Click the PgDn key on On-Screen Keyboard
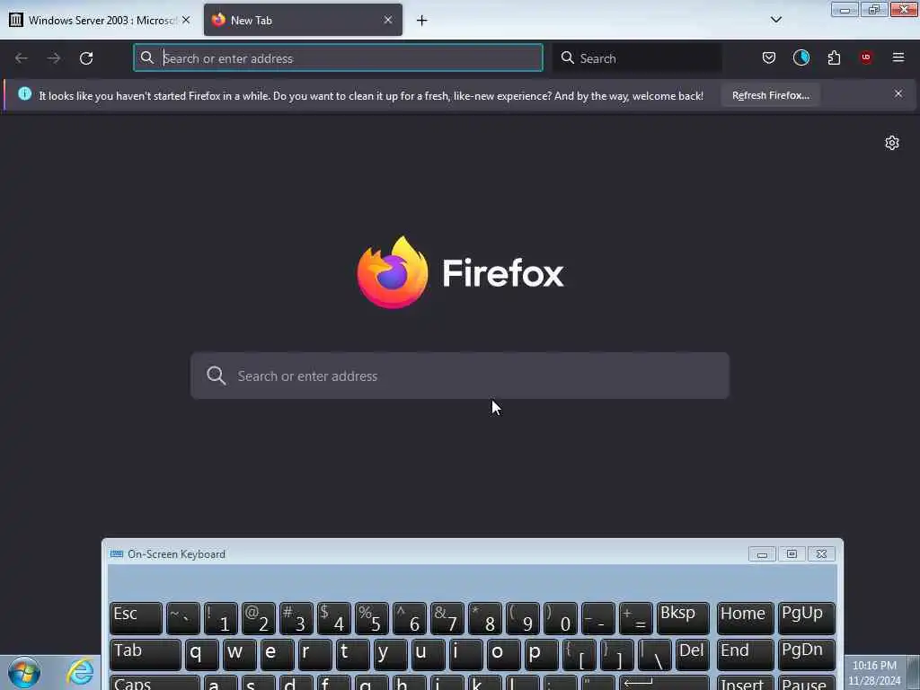 click(x=806, y=655)
